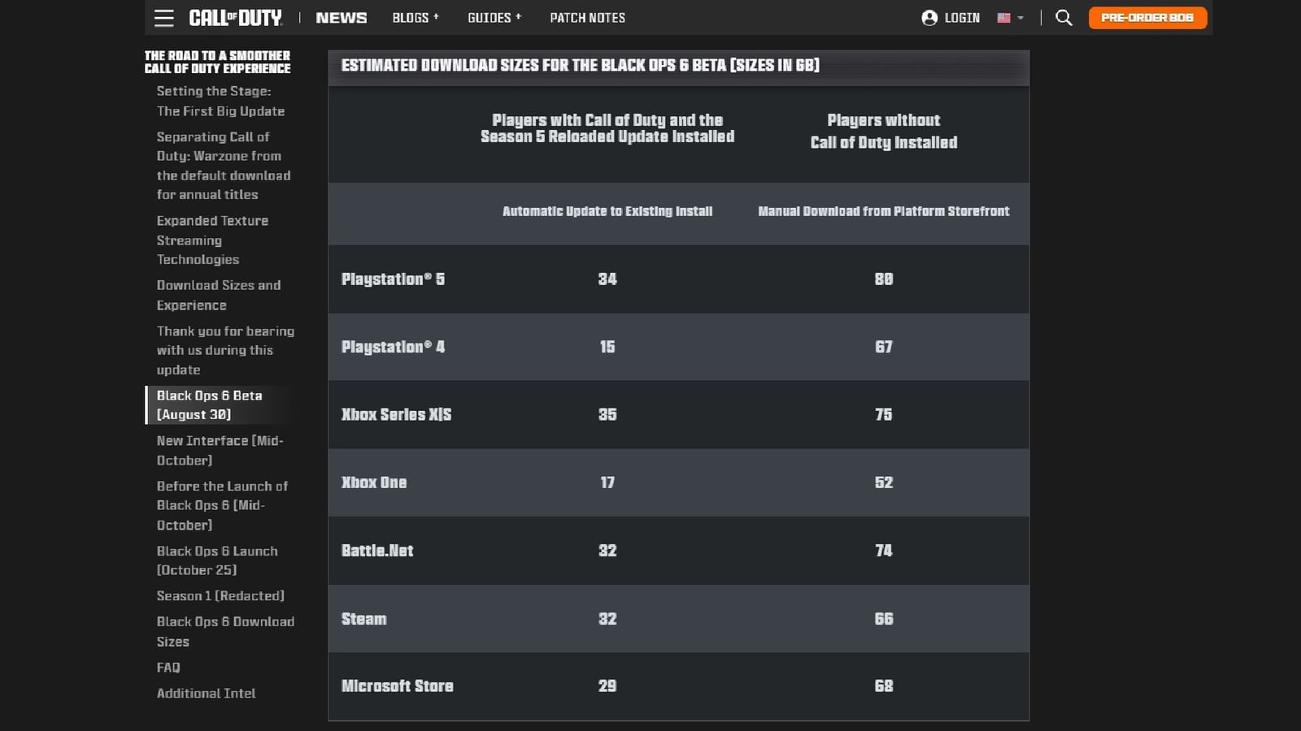1301x731 pixels.
Task: Click the PRE-ORDER BO6 button
Action: click(1147, 16)
